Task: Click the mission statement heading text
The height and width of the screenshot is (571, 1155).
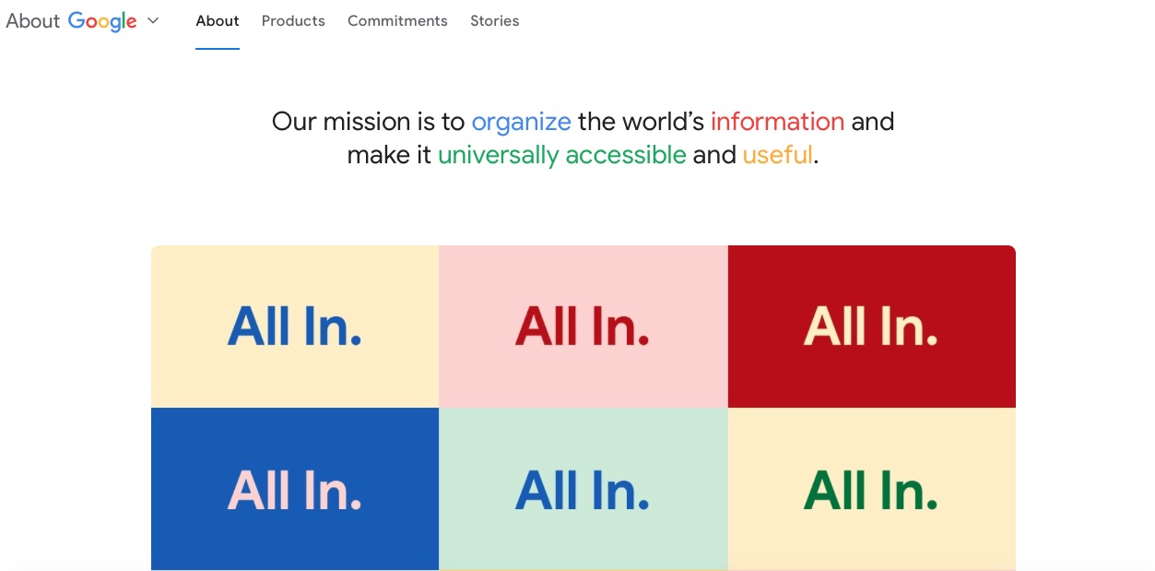Action: (x=583, y=138)
